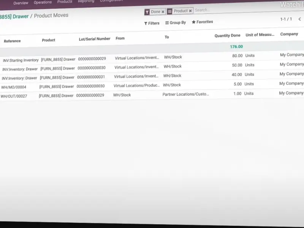Open the Filters dropdown
The width and height of the screenshot is (304, 228).
152,23
